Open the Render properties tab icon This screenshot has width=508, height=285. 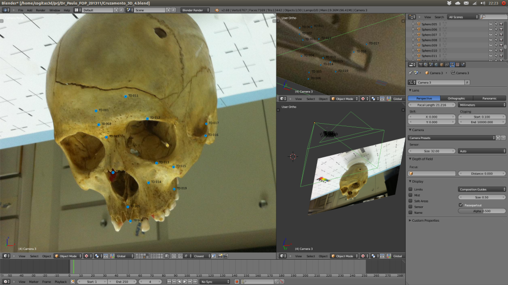[421, 65]
